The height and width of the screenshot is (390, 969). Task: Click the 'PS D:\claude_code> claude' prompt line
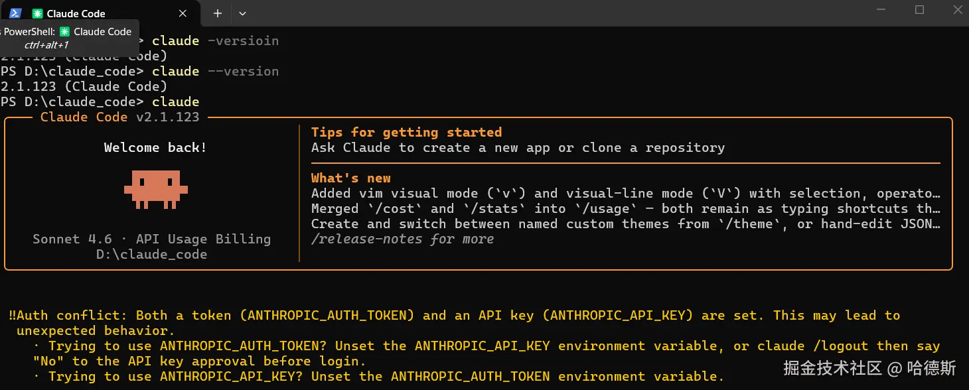pyautogui.click(x=100, y=101)
